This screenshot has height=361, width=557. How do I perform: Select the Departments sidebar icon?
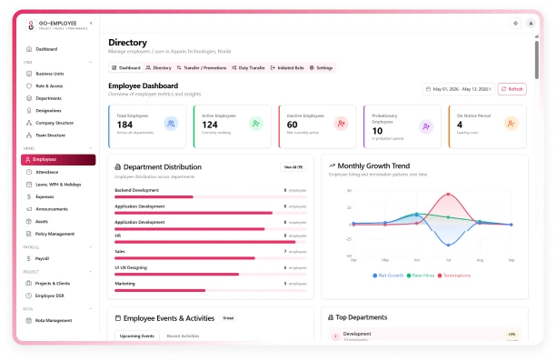[29, 98]
